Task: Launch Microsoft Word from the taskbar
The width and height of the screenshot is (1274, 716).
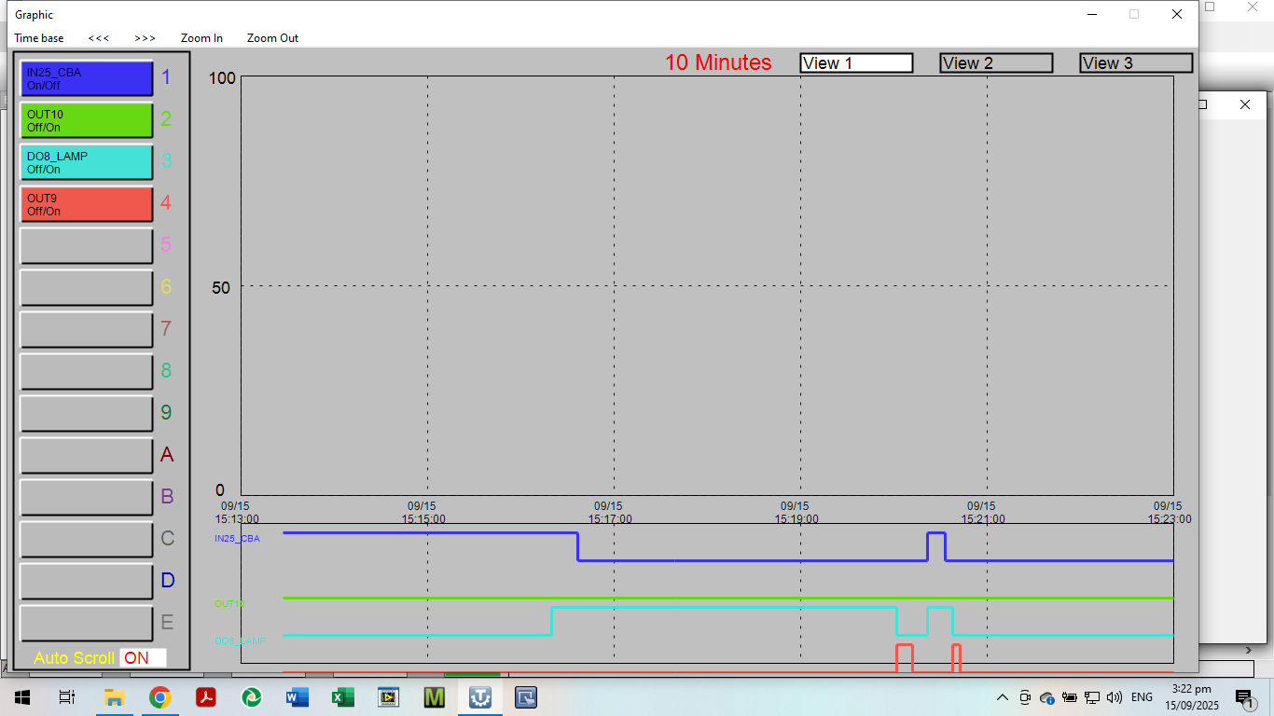Action: tap(297, 697)
